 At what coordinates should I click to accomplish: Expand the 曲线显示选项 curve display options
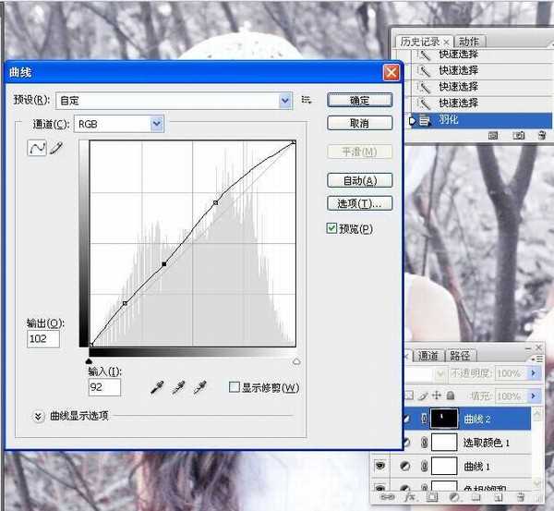(x=39, y=416)
